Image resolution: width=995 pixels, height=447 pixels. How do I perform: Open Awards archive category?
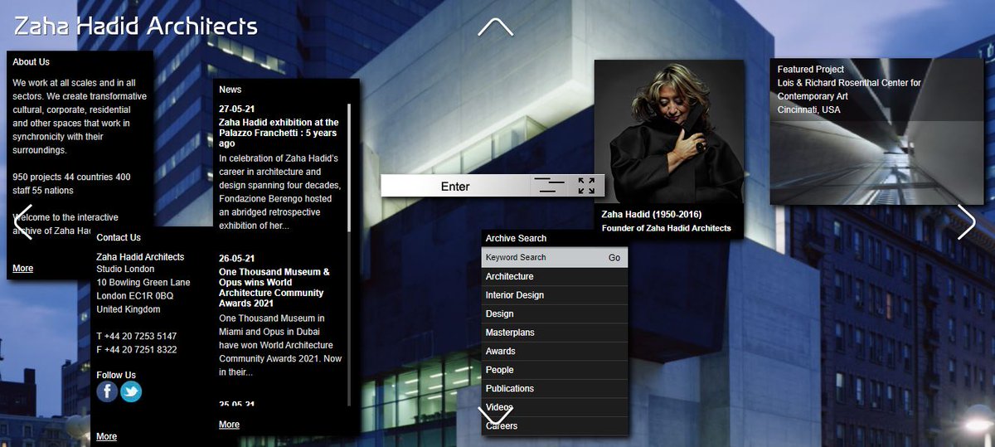click(555, 351)
